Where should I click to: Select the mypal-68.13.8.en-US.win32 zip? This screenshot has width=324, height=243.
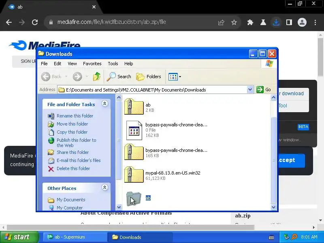coord(134,175)
